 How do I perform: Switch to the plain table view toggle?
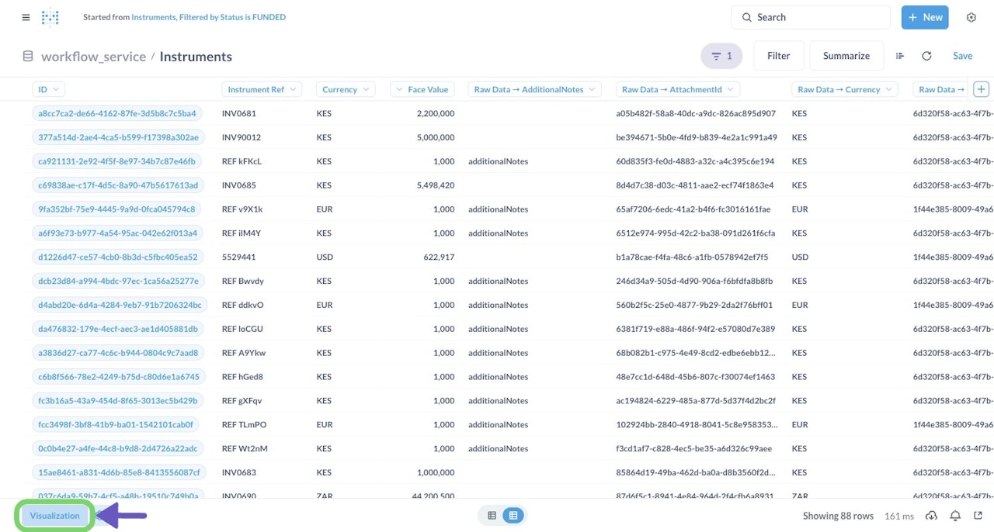pos(492,515)
